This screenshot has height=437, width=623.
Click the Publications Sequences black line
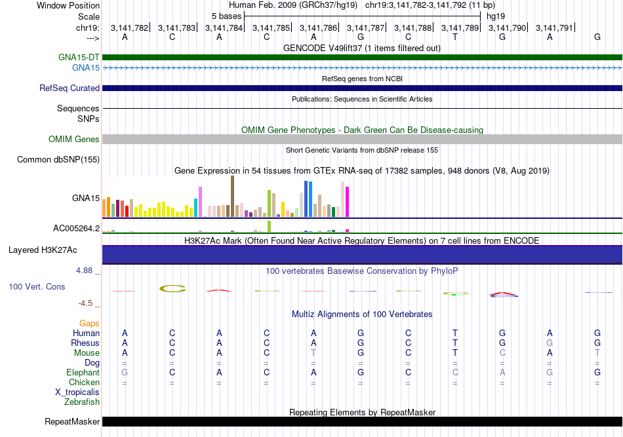[x=362, y=108]
